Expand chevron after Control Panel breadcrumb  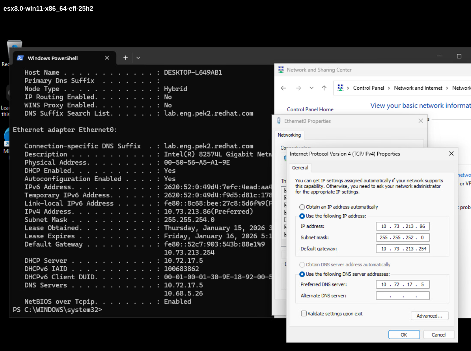(389, 88)
